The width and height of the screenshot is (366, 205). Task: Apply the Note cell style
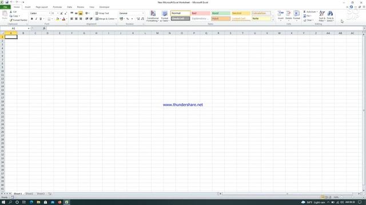(261, 18)
